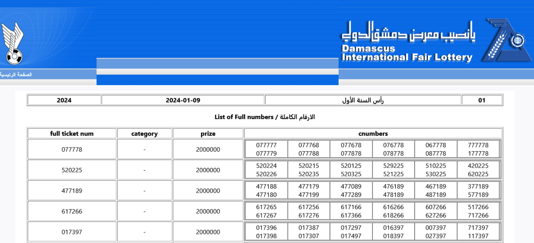Select full ticket number 477189
Screen dimensions: 534x243
click(72, 191)
